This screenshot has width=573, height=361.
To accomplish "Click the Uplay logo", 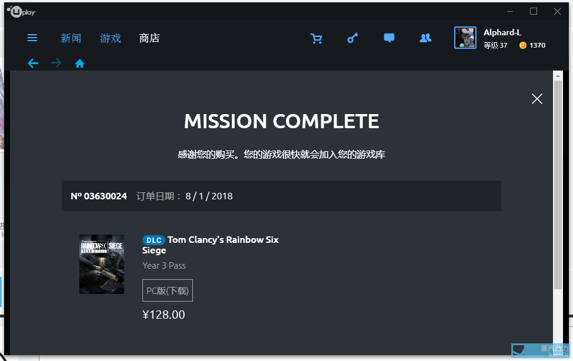I will (x=21, y=12).
